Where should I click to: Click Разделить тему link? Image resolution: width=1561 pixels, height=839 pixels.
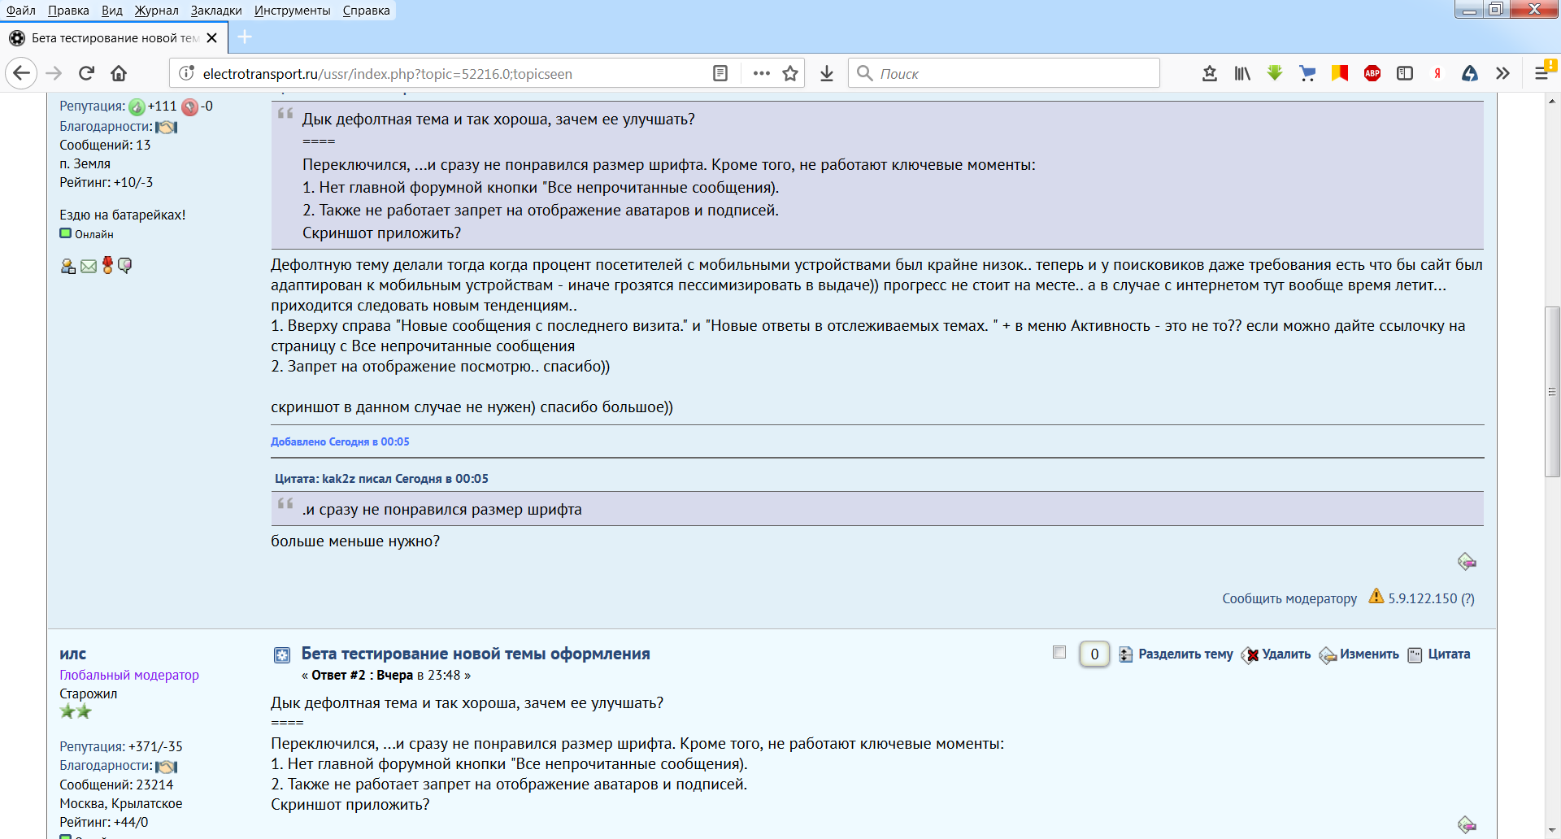tap(1185, 654)
